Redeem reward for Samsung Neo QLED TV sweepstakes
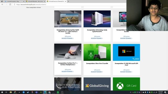Image resolution: width=168 pixels, height=94 pixels. 68,38
